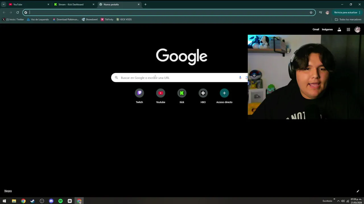364x204 pixels.
Task: Close the Kick Dashboard tab
Action: click(93, 5)
